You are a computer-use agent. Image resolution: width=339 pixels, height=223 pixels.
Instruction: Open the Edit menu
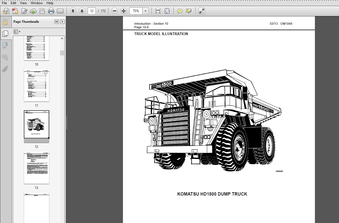tap(13, 3)
